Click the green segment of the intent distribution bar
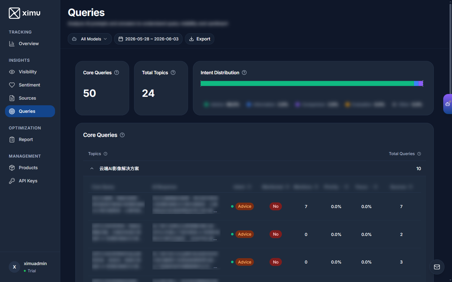Image resolution: width=452 pixels, height=282 pixels. pyautogui.click(x=307, y=83)
